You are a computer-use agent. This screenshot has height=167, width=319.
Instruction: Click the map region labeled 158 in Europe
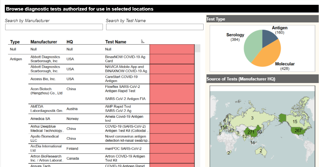[x=224, y=128]
